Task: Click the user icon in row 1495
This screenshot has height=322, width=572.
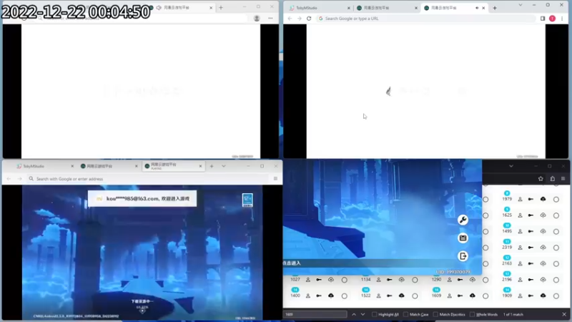Action: (x=521, y=231)
